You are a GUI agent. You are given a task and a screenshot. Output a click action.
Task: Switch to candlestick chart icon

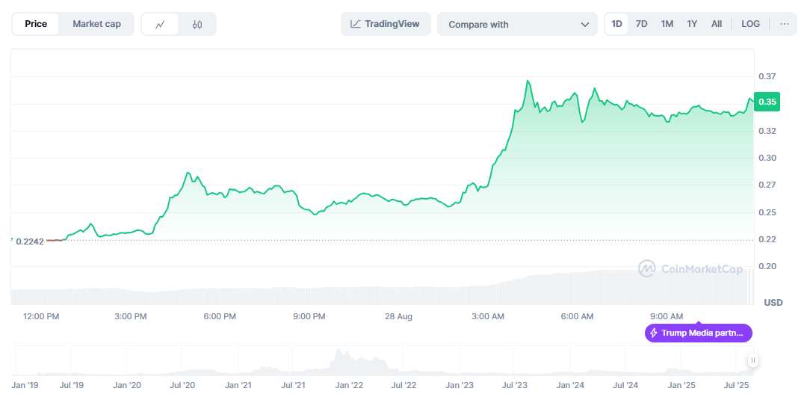point(197,24)
